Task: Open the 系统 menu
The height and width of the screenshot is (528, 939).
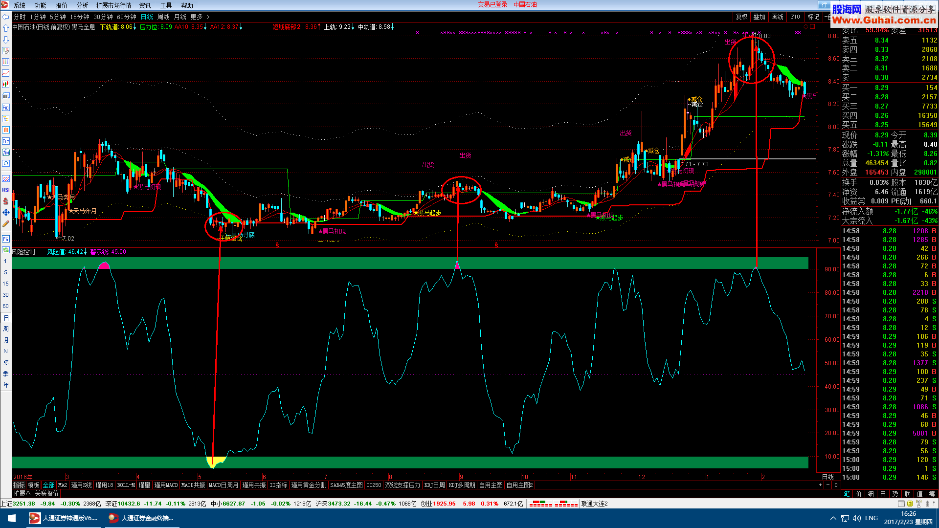Action: 20,5
